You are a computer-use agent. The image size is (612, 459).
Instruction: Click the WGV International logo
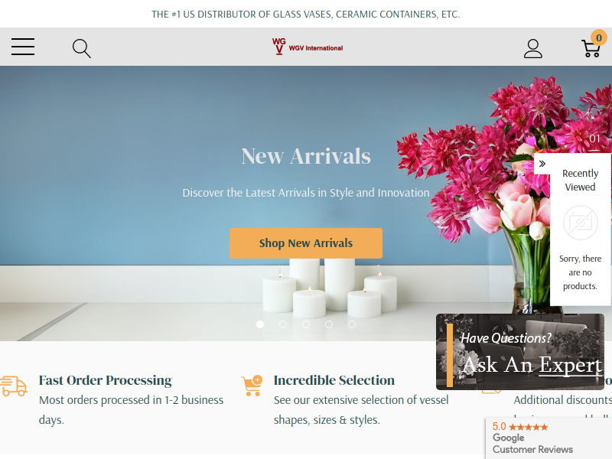coord(308,47)
